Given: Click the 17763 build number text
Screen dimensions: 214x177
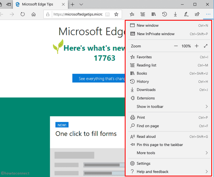Looking at the screenshot, I should point(105,58).
